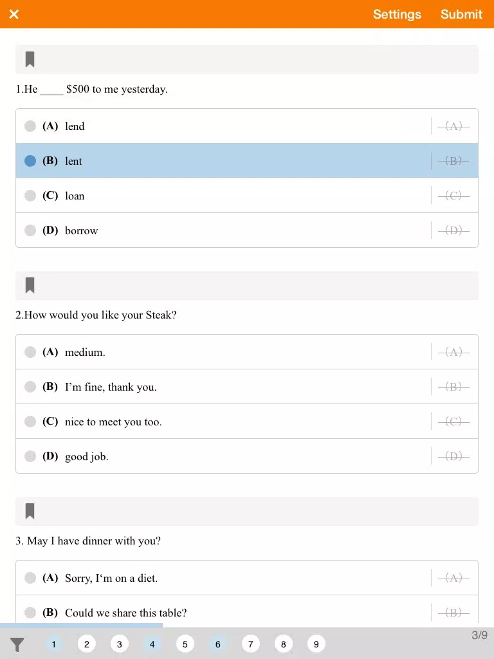Submit the quiz answers
The image size is (494, 659).
pos(461,14)
